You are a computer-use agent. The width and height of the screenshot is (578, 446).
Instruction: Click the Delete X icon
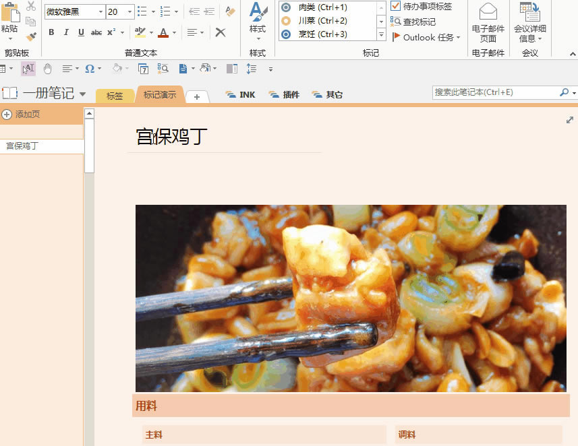coord(221,32)
